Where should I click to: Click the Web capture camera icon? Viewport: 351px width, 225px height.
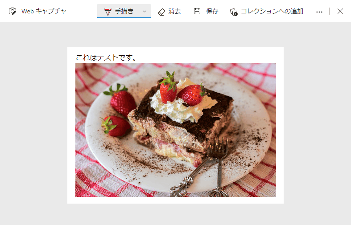pyautogui.click(x=12, y=11)
